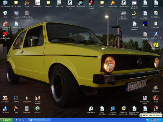Screen dimensions: 163x122
Task: Launch Teamspeak 2 RC2 icon
Action: [x=16, y=13]
